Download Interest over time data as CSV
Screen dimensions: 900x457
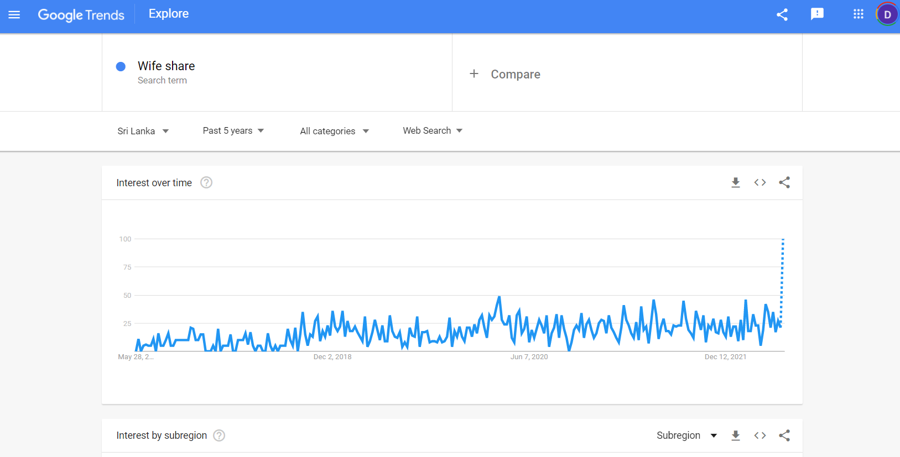[x=736, y=182]
